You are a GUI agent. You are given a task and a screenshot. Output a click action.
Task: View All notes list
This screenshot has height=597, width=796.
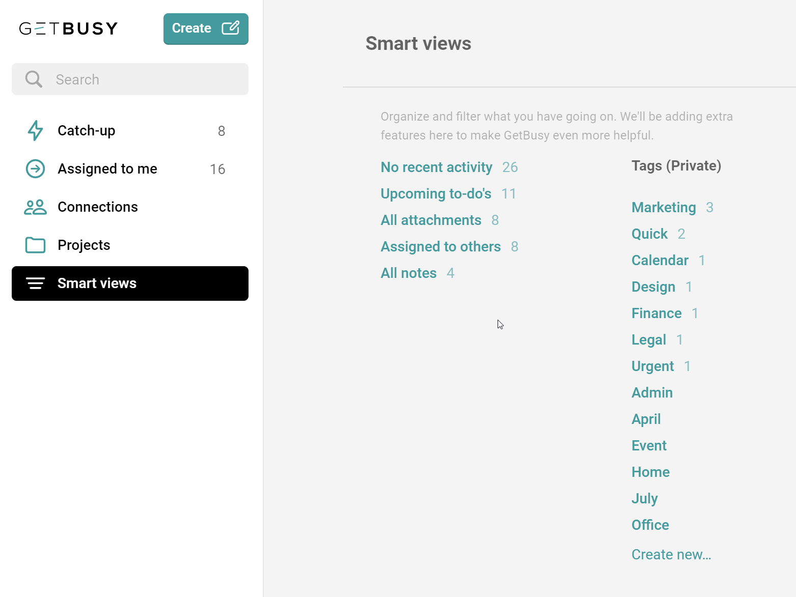coord(408,273)
